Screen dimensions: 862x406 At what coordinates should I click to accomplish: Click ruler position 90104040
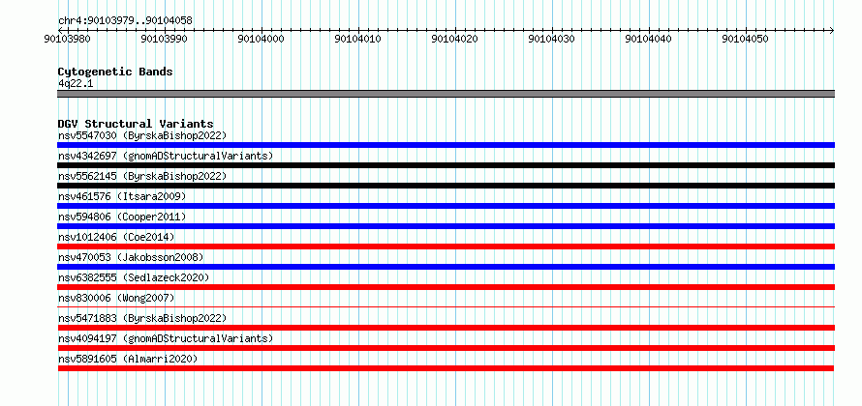[649, 39]
